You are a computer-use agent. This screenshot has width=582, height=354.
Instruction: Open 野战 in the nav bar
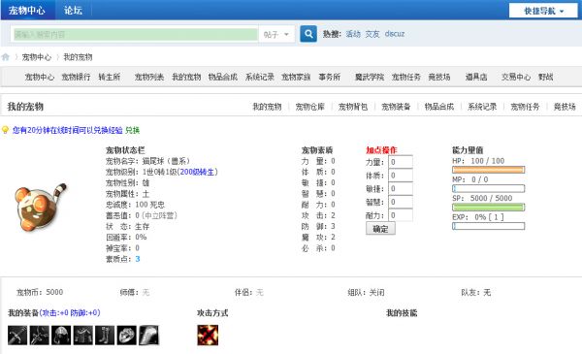coord(545,77)
